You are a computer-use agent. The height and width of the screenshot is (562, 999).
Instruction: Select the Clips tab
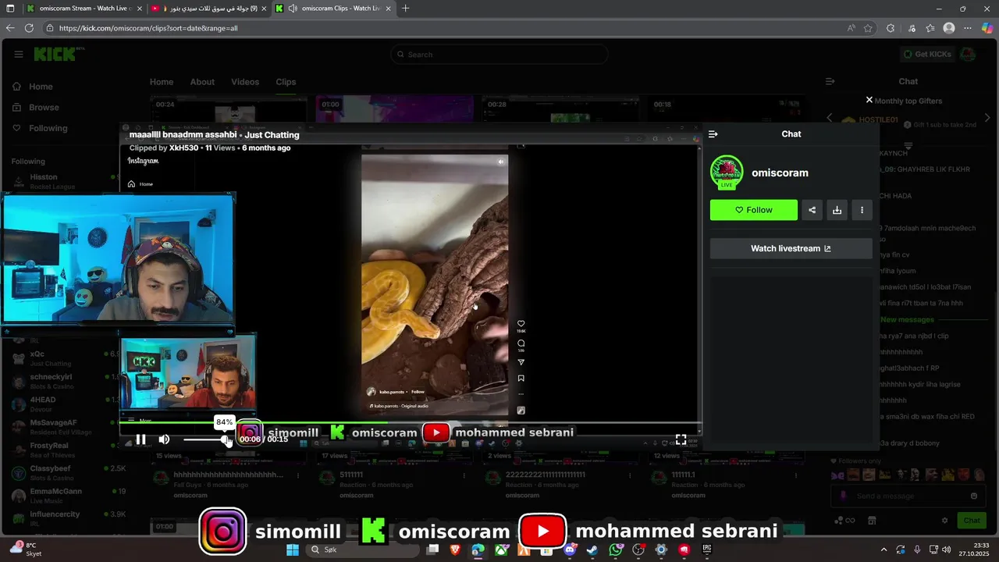286,82
